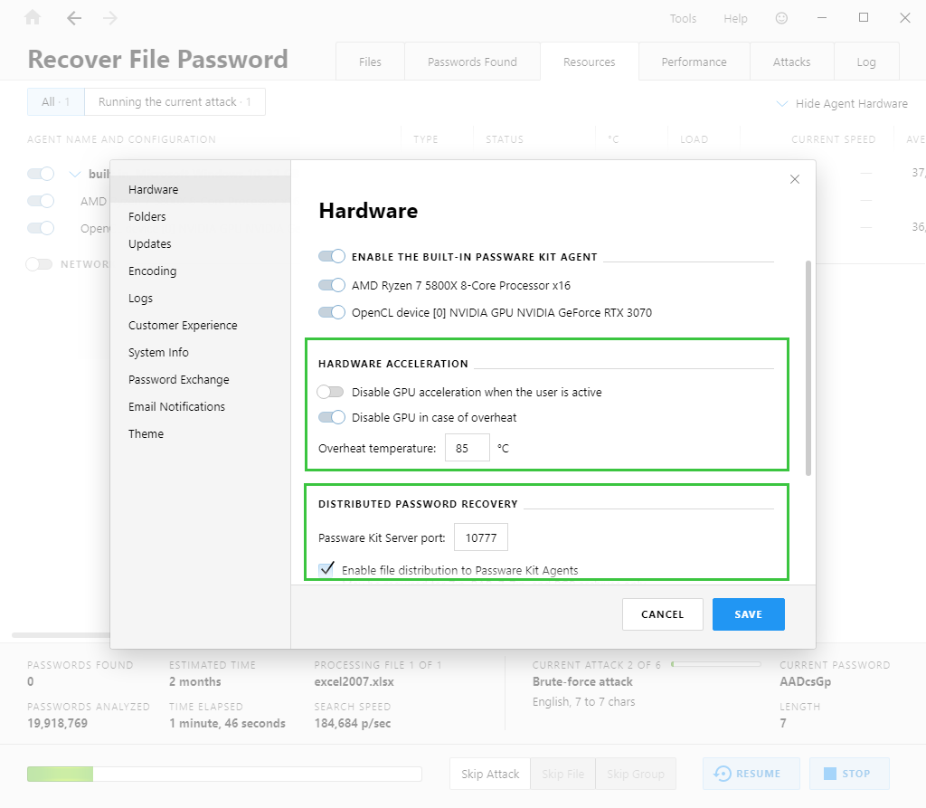
Task: Select the All agents filter
Action: 55,101
